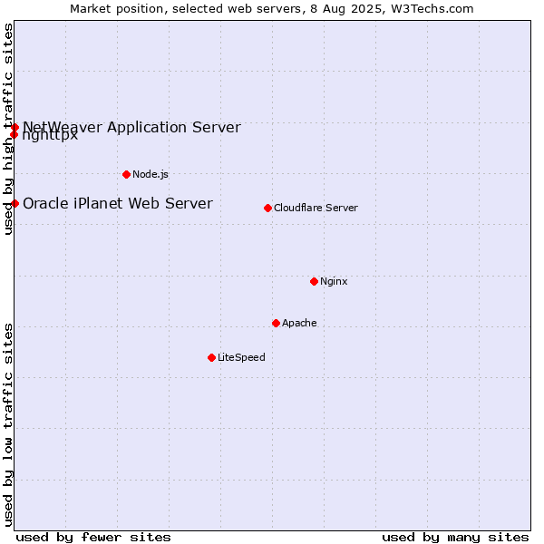Click the Oracle iPlanet Web Server marker

pos(15,204)
